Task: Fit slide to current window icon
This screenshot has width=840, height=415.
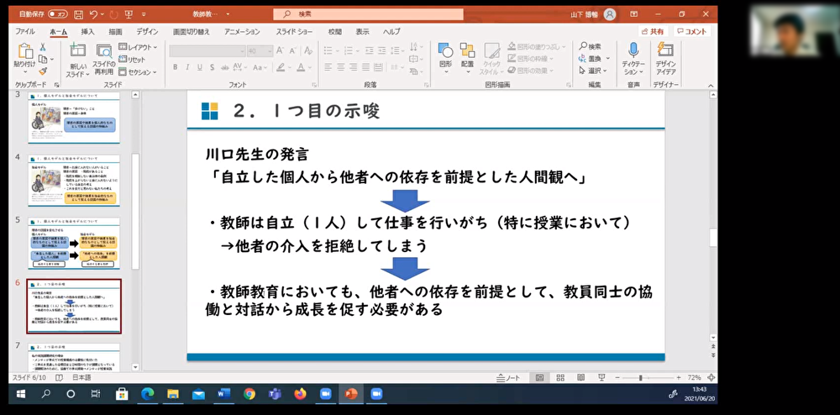Action: (x=711, y=377)
